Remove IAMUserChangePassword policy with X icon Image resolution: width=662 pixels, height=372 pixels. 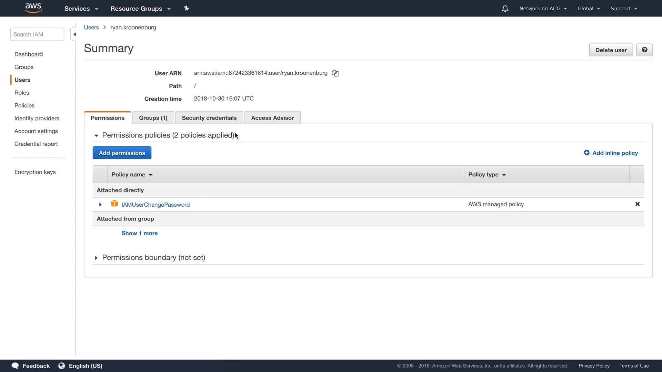[637, 204]
